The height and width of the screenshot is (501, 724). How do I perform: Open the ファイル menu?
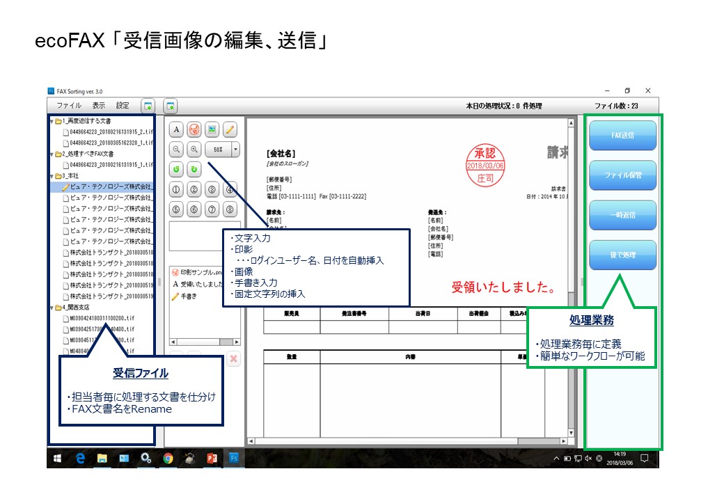point(69,106)
